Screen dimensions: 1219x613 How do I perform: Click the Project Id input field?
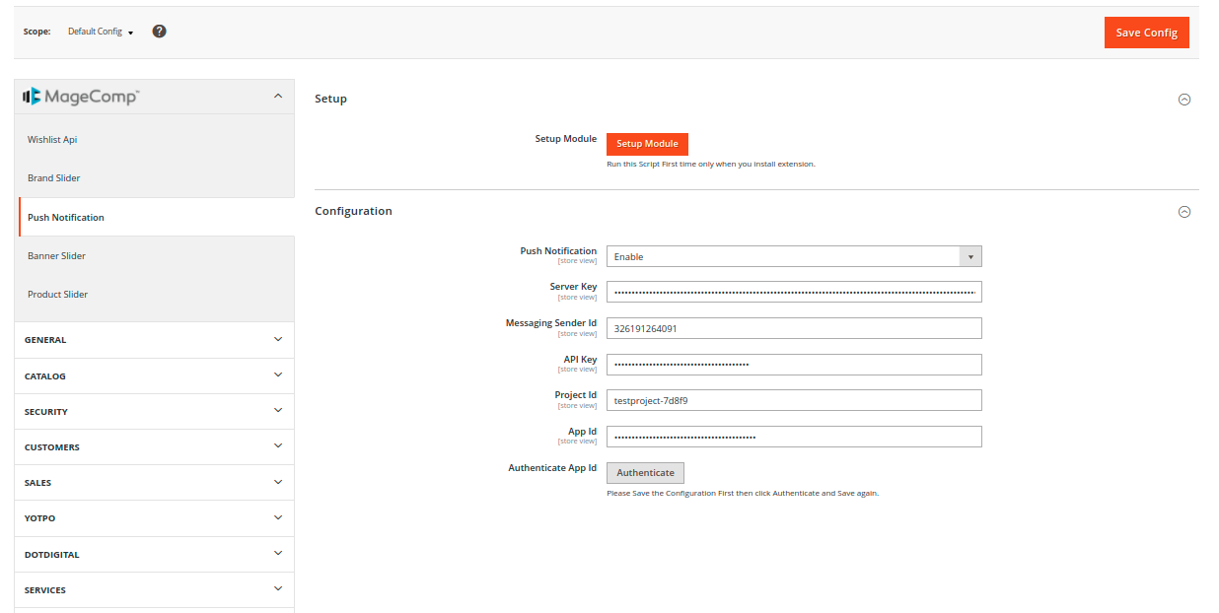(x=794, y=400)
